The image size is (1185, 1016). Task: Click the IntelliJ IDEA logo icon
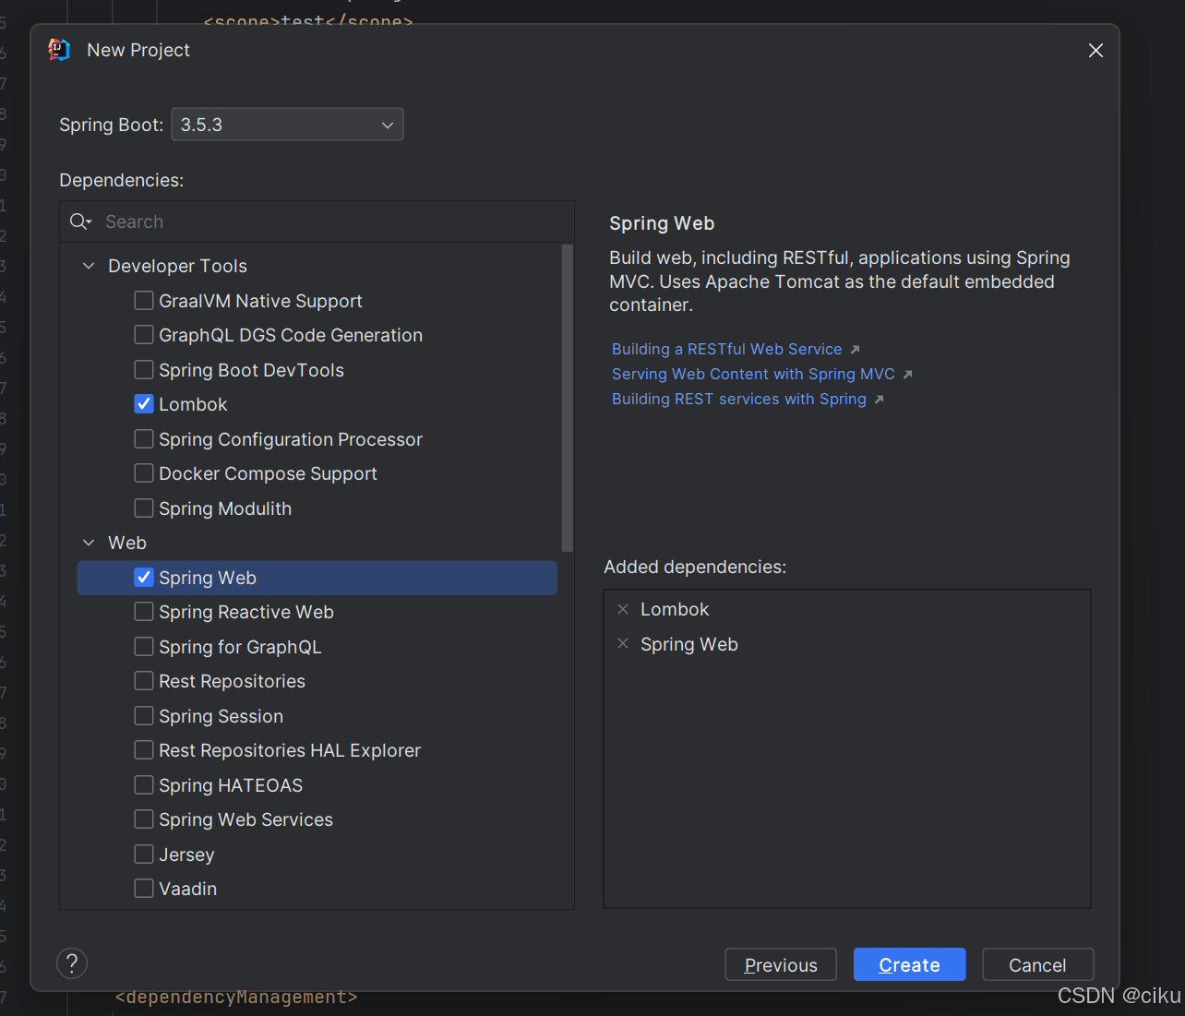coord(59,50)
